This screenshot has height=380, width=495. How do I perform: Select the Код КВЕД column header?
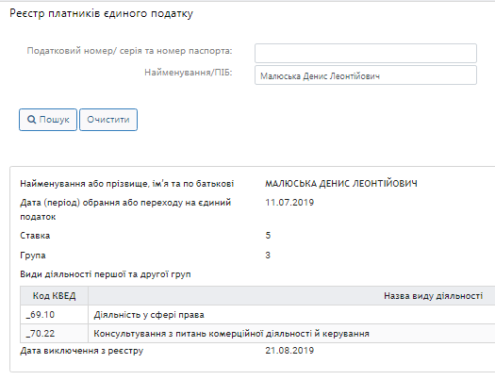point(55,296)
